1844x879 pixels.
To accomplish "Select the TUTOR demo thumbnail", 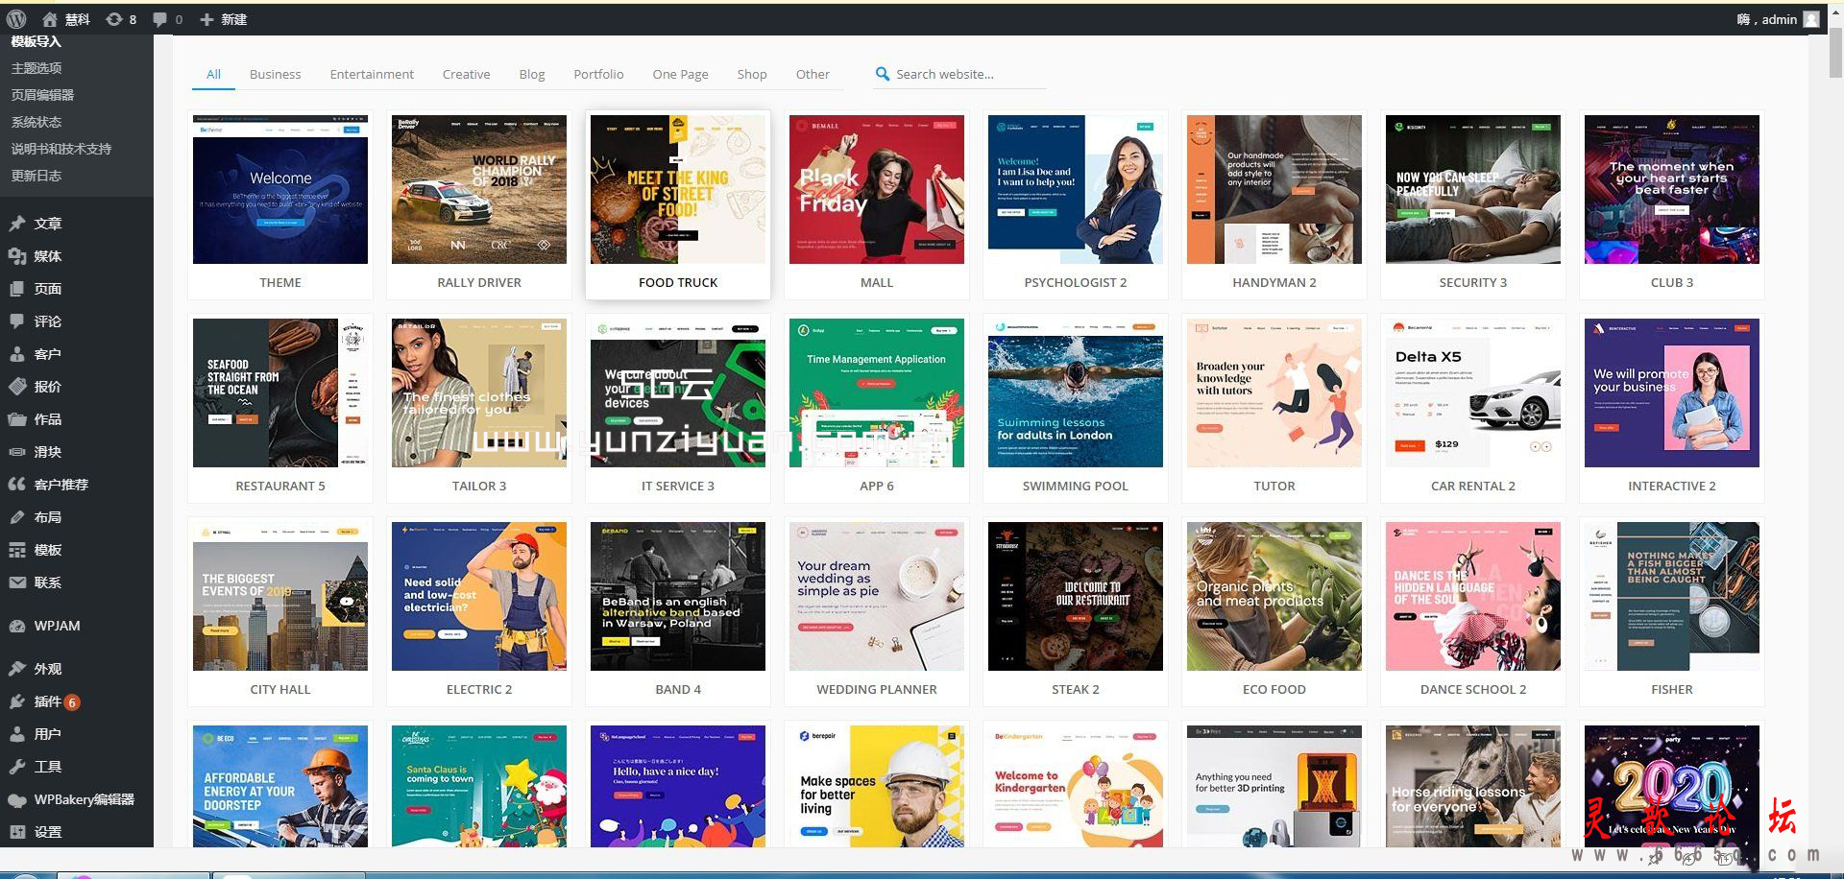I will tap(1274, 392).
